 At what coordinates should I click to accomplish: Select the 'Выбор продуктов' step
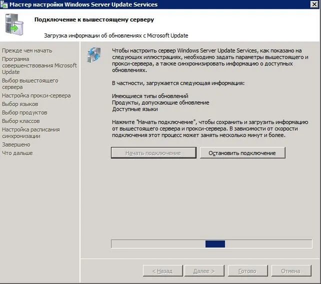tap(24, 112)
